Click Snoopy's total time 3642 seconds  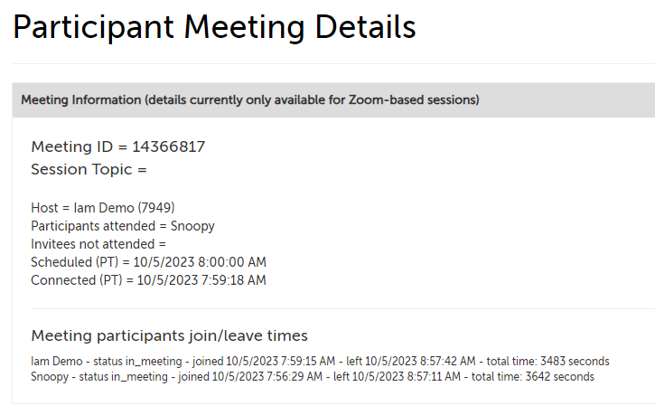(559, 376)
